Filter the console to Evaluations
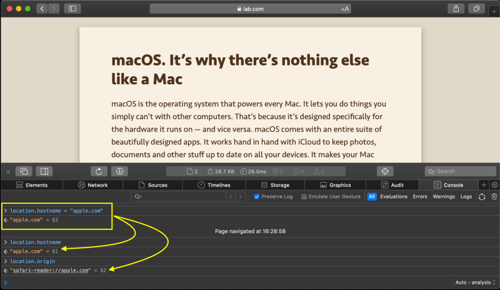The image size is (500, 290). 394,196
